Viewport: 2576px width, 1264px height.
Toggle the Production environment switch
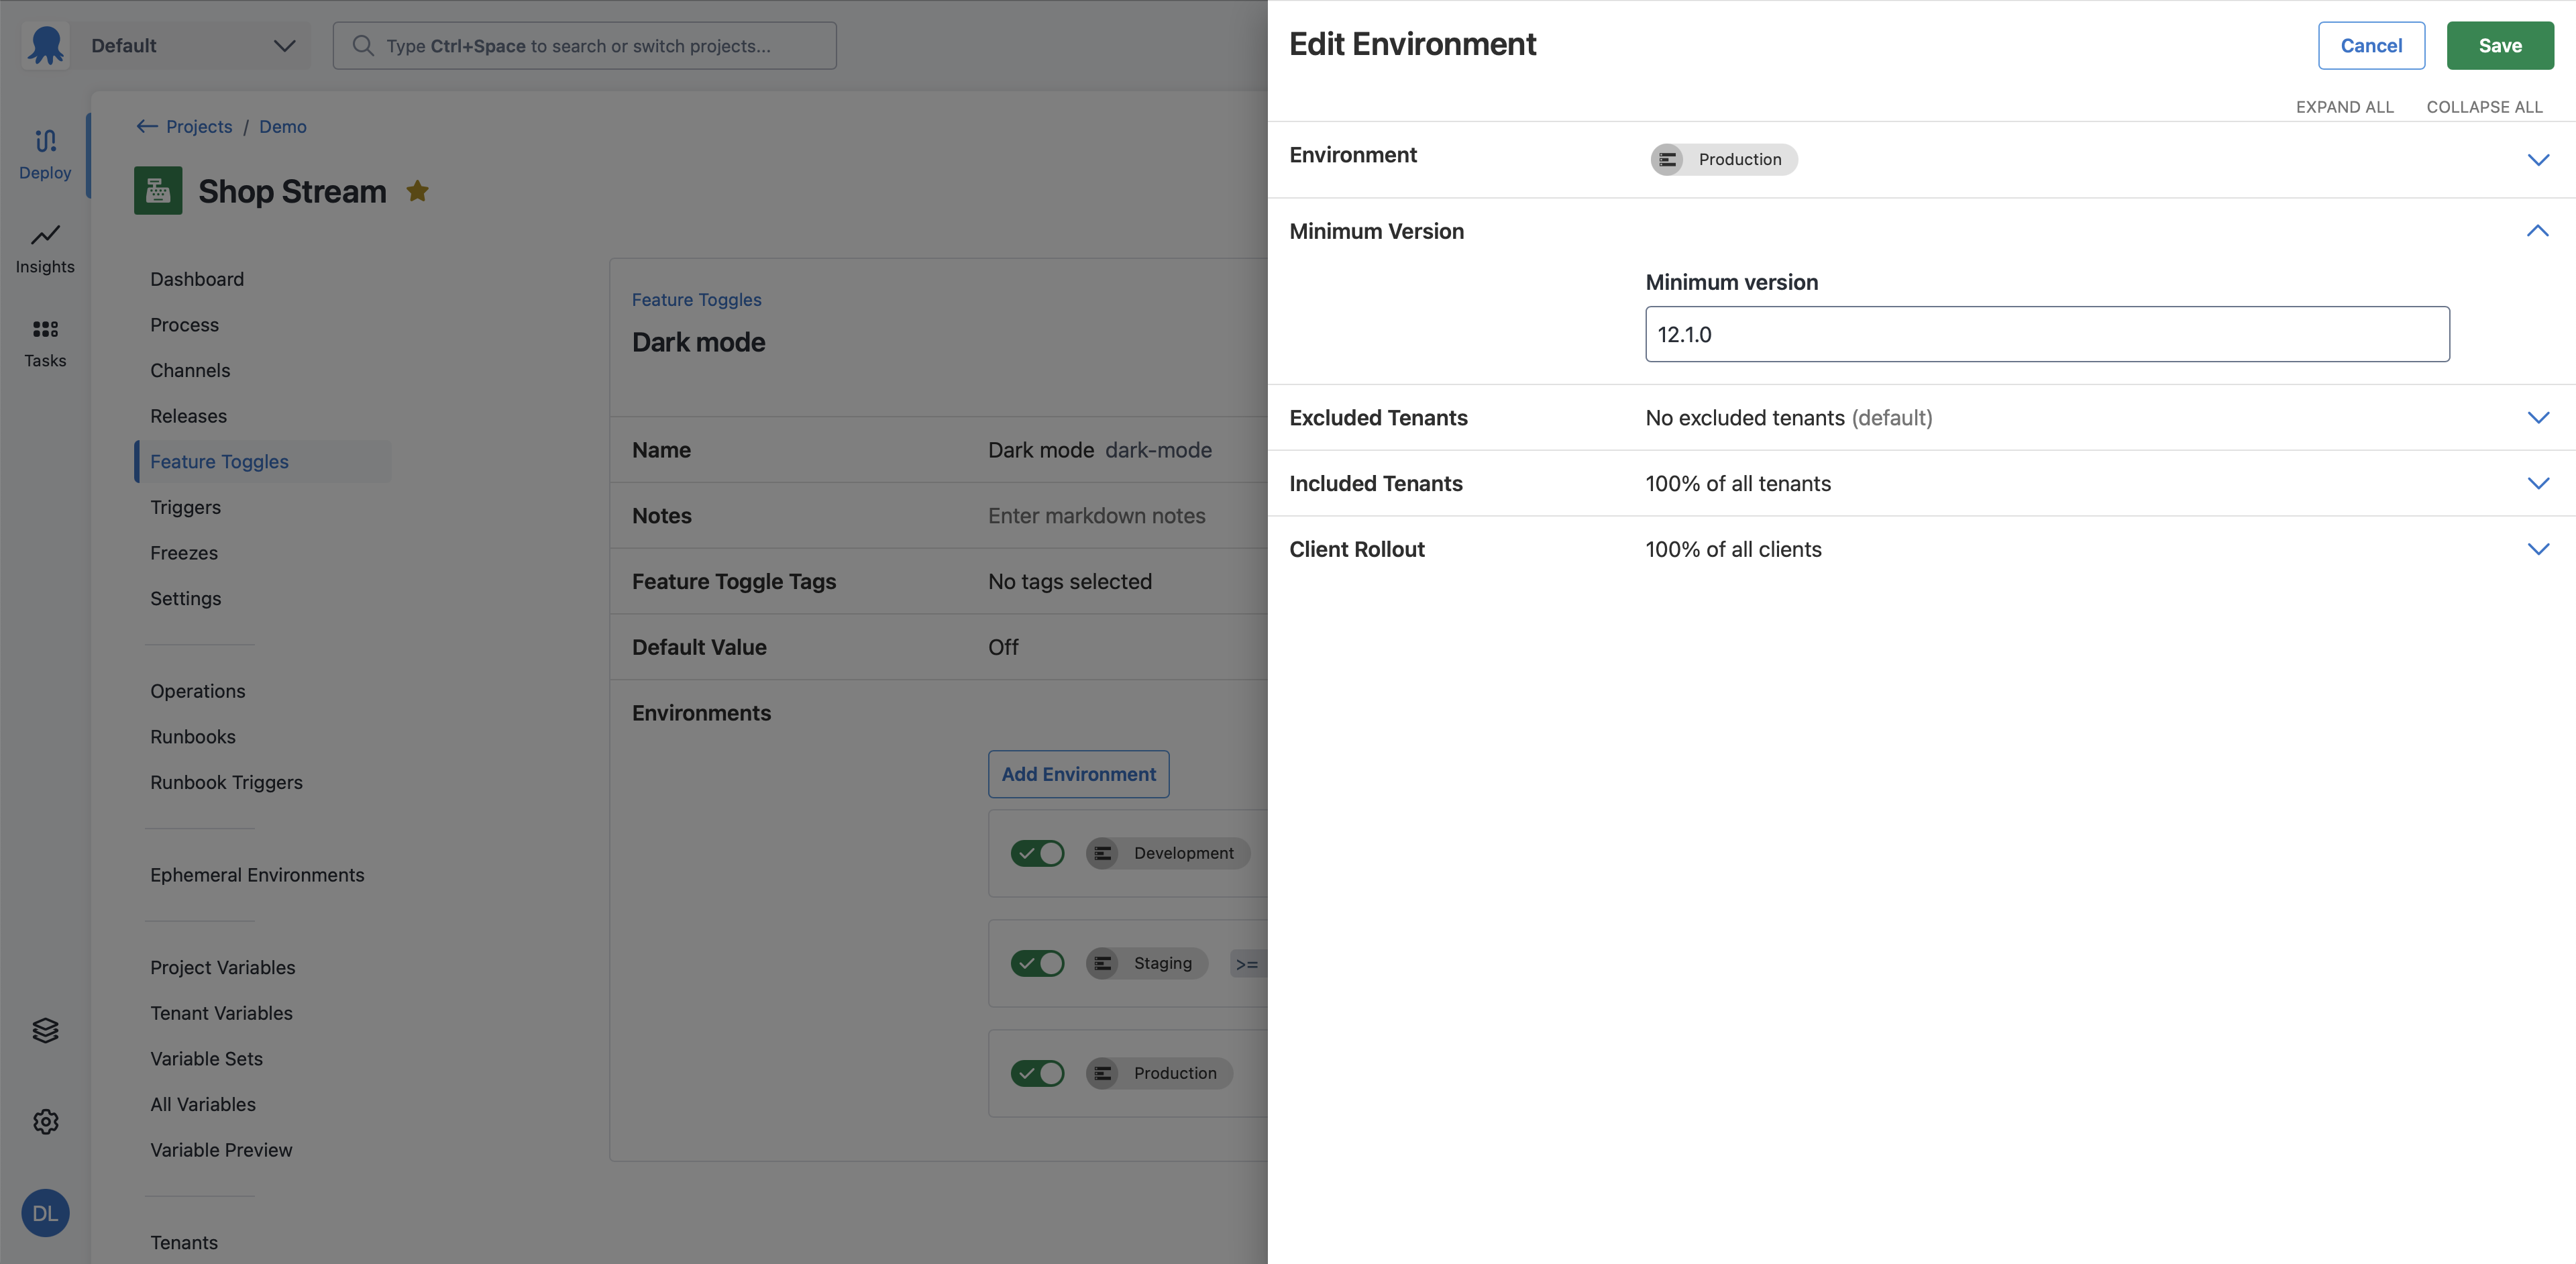[x=1037, y=1073]
